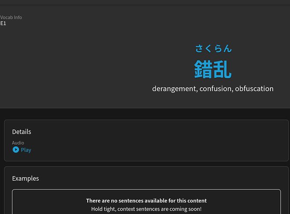Screen dimensions: 290x214
Task: Select the meaning text starting with derangement
Action: point(213,89)
